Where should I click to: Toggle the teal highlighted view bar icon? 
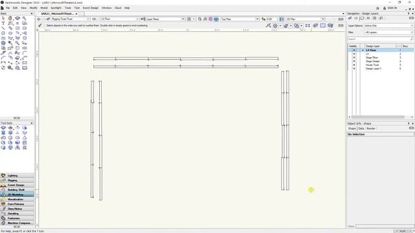pos(216,19)
